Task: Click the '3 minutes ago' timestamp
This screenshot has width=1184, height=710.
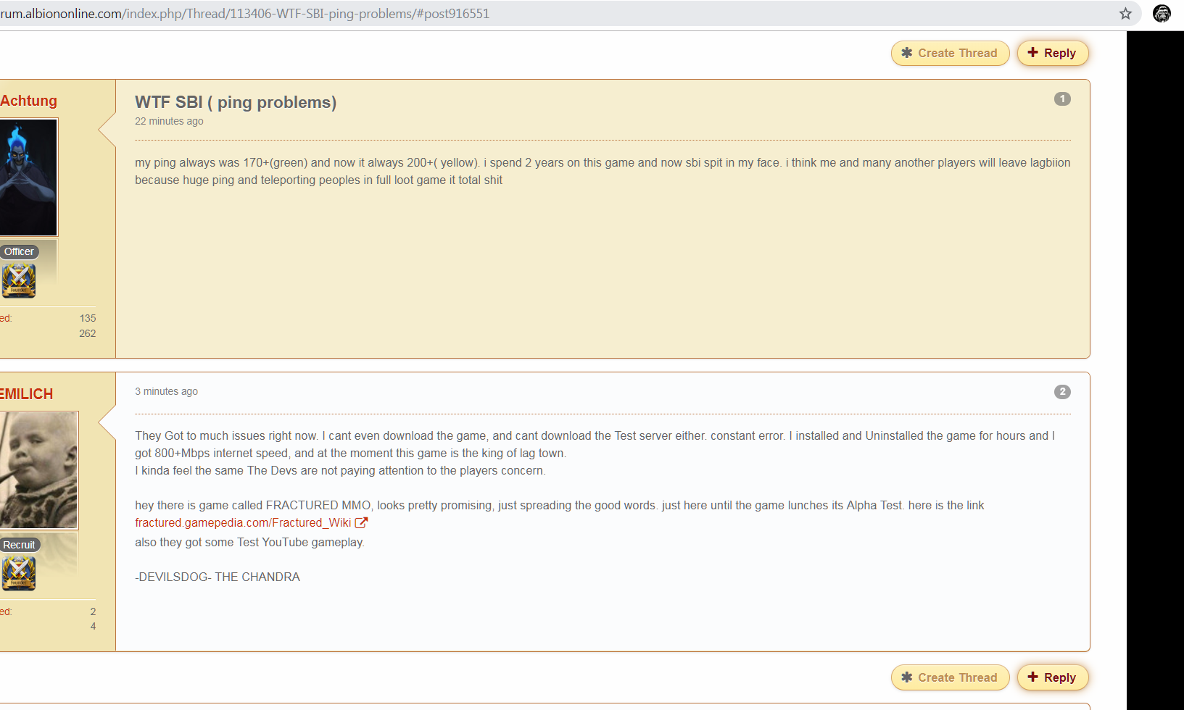Action: pyautogui.click(x=166, y=391)
